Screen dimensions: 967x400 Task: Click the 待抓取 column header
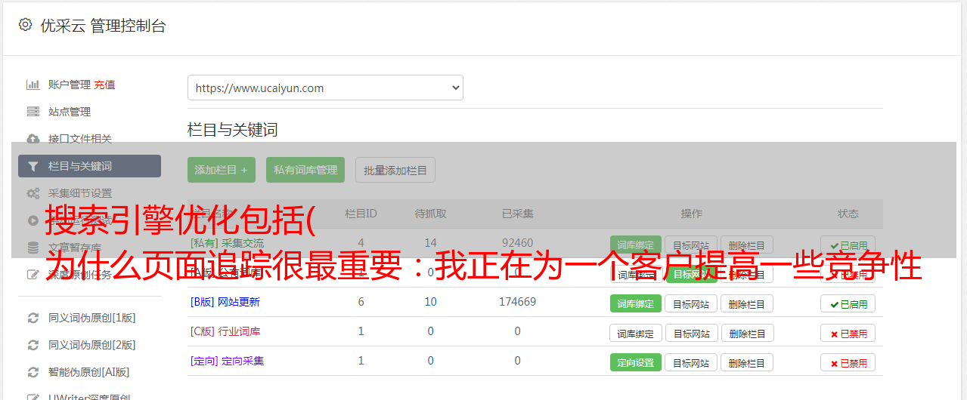[x=430, y=214]
